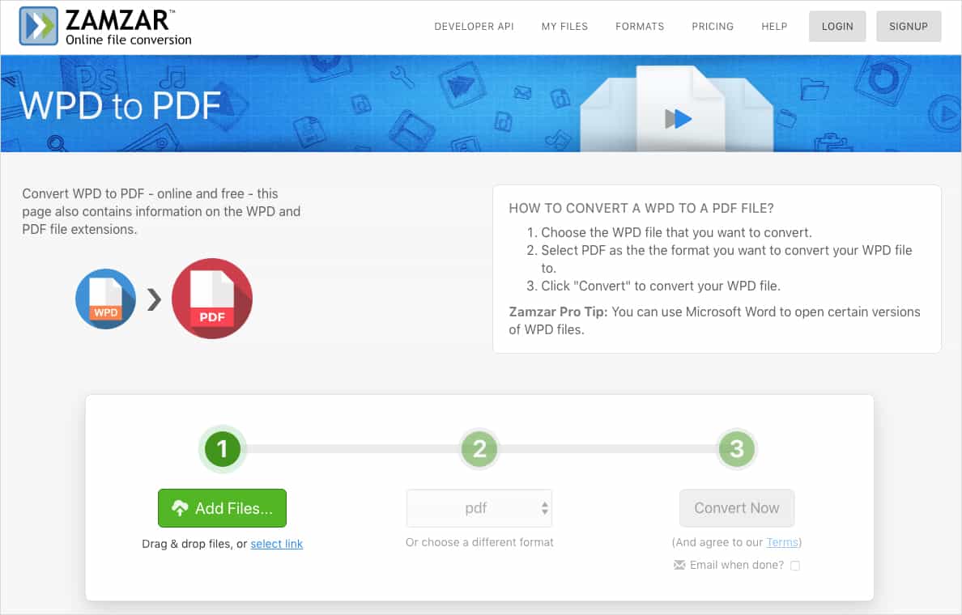Click the 'Or choose a different format' text
Viewport: 962px width, 615px height.
[x=479, y=542]
